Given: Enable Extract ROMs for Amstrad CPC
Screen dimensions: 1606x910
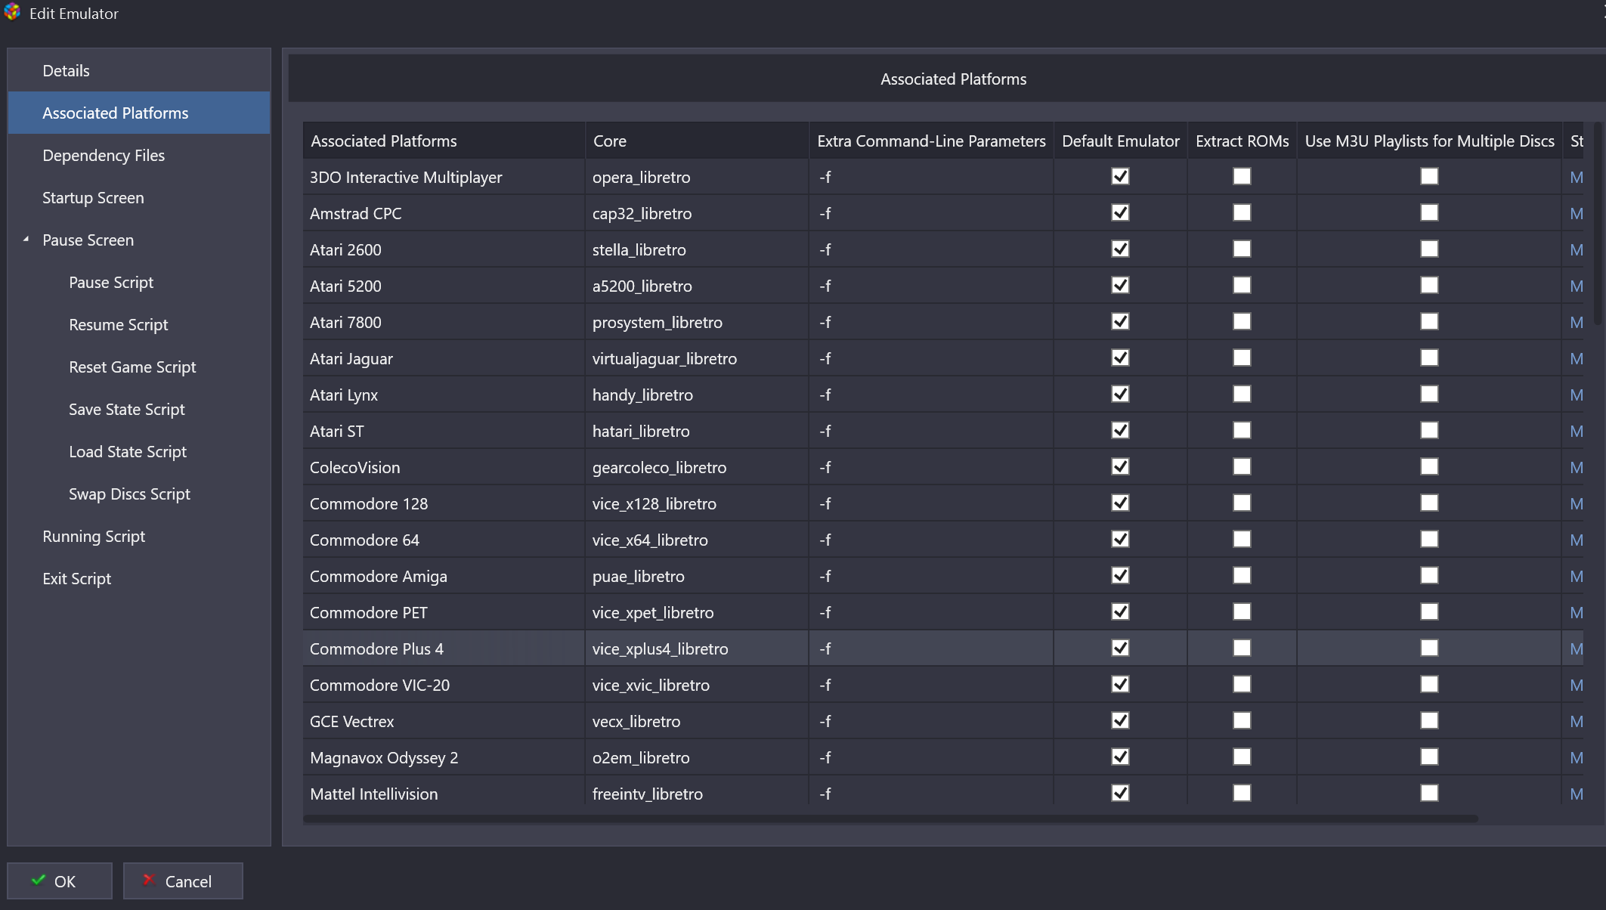Looking at the screenshot, I should (1242, 212).
